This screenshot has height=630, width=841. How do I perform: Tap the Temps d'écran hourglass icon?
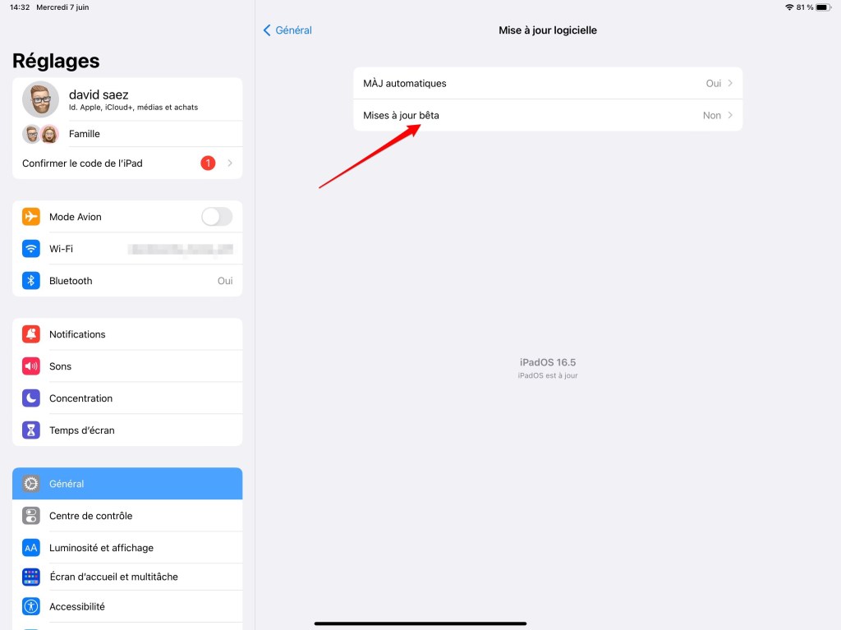click(x=31, y=430)
